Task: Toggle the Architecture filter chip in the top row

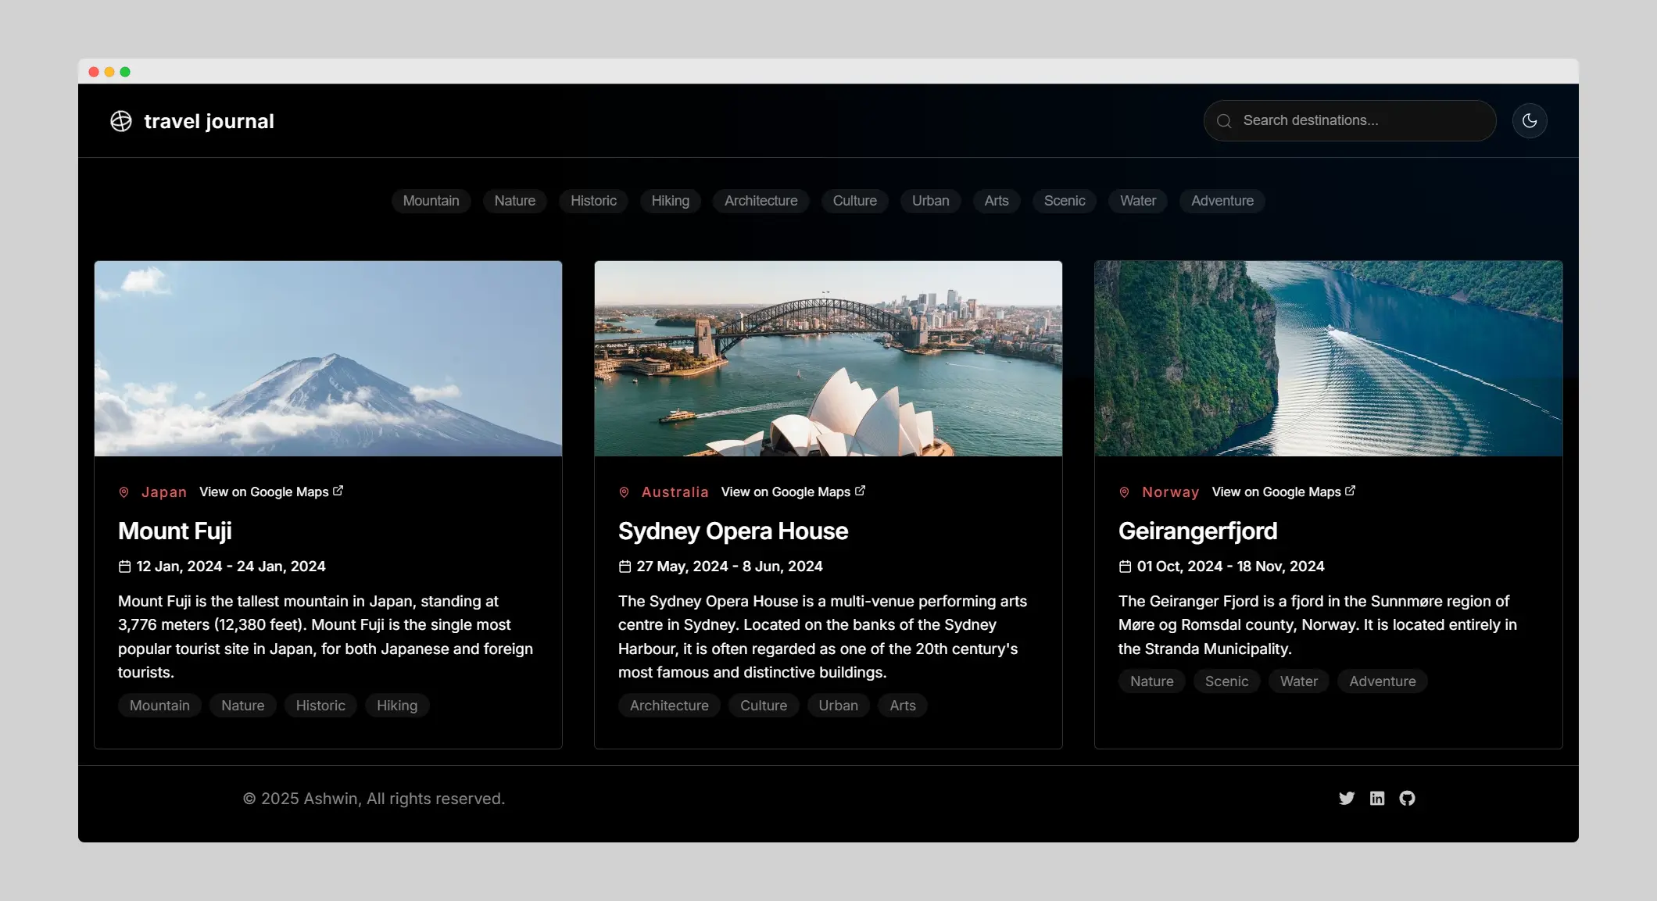Action: [761, 201]
